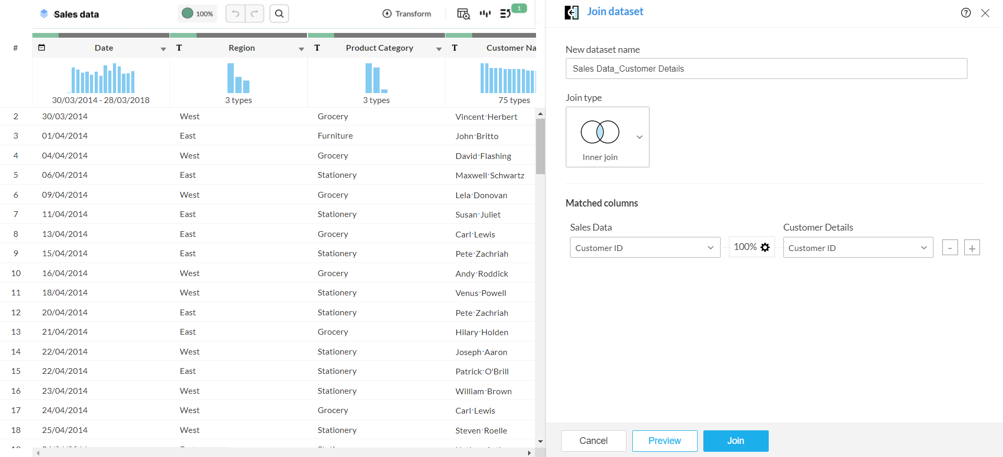Image resolution: width=1003 pixels, height=457 pixels.
Task: Add another matched column pair
Action: coord(972,247)
